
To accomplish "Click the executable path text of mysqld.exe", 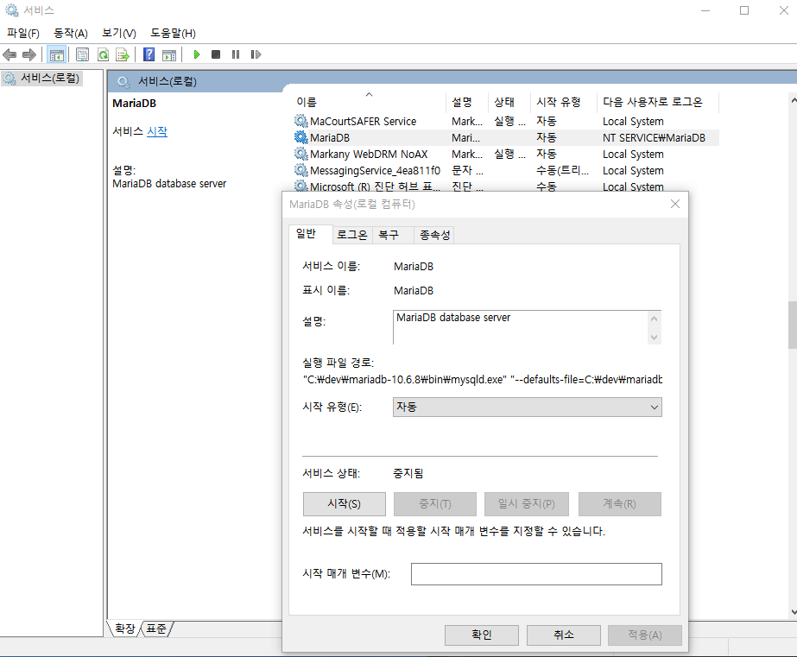I will [483, 379].
